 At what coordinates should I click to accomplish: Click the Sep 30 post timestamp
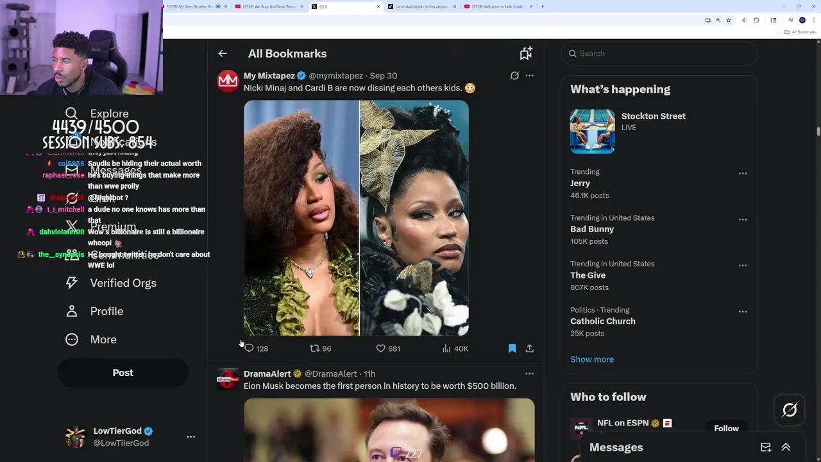(x=384, y=76)
